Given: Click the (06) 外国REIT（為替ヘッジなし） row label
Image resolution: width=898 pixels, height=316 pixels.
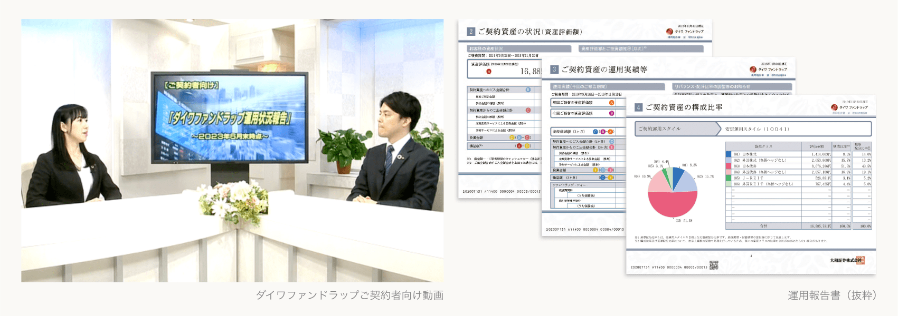Looking at the screenshot, I should [x=763, y=184].
